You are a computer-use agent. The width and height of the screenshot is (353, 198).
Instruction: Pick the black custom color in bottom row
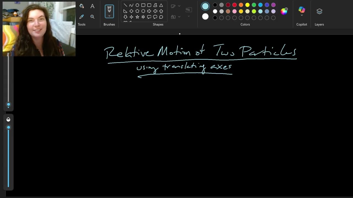point(215,18)
